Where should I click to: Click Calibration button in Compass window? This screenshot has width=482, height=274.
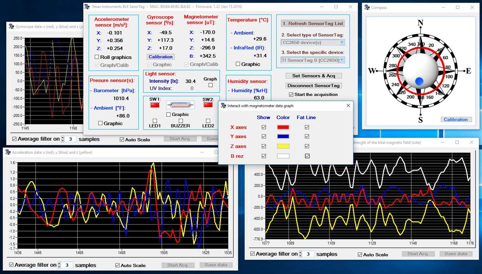[456, 119]
